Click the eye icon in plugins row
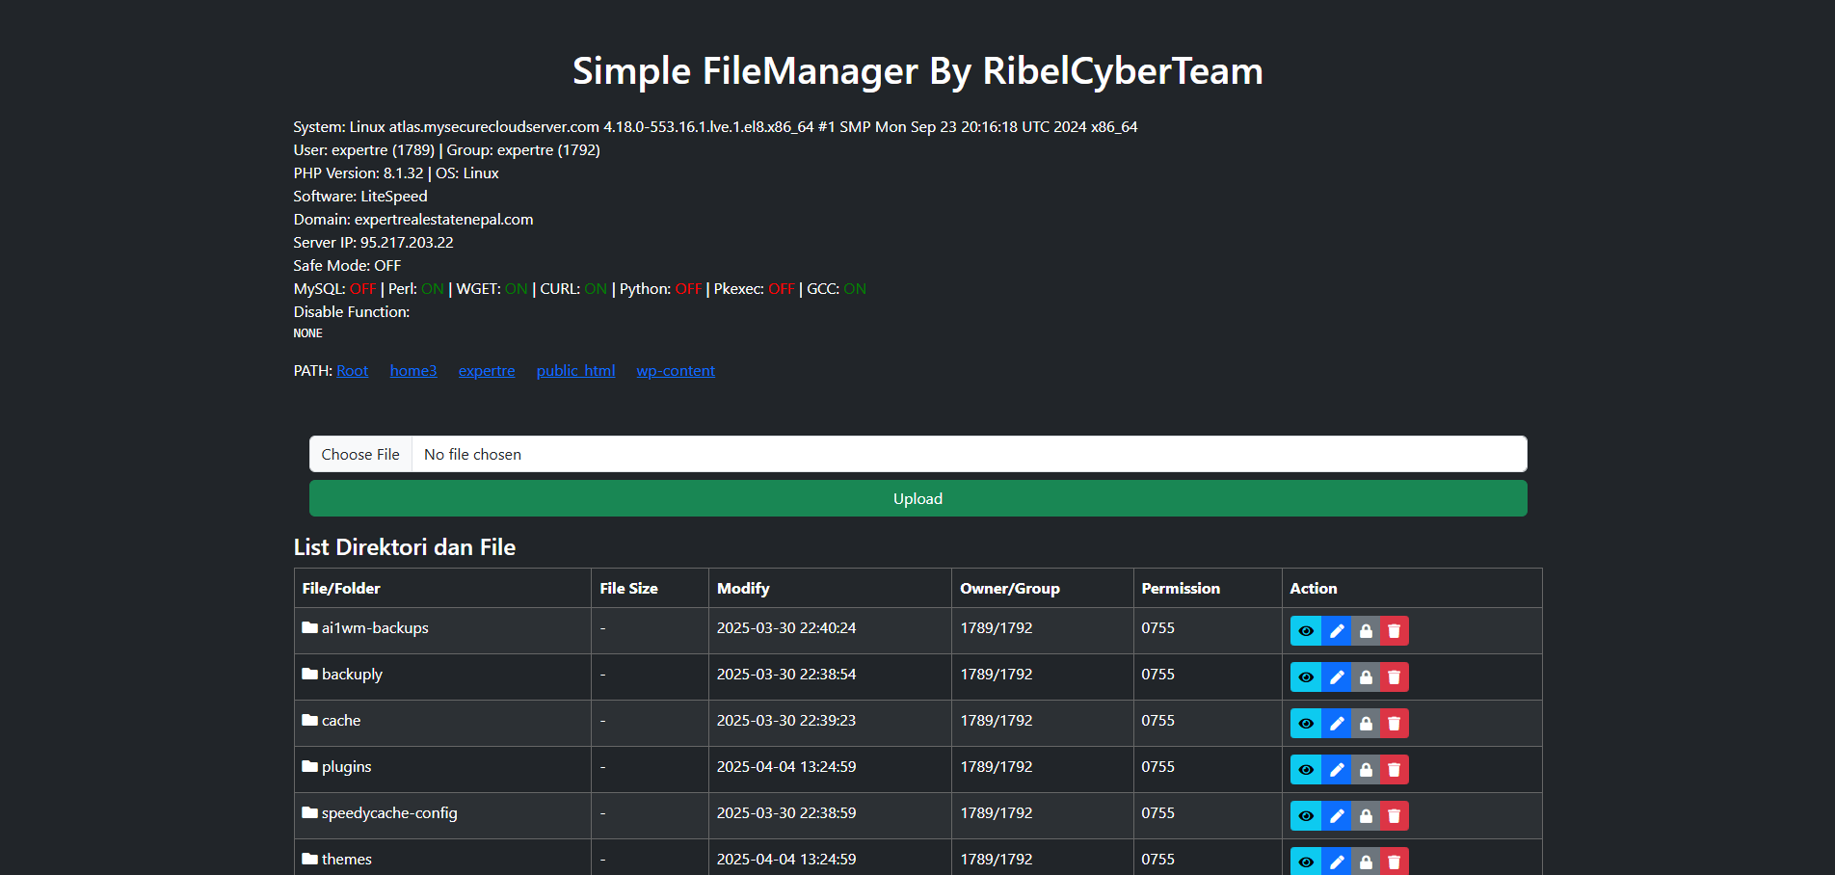Screen dimensions: 1835x875 (x=1305, y=770)
